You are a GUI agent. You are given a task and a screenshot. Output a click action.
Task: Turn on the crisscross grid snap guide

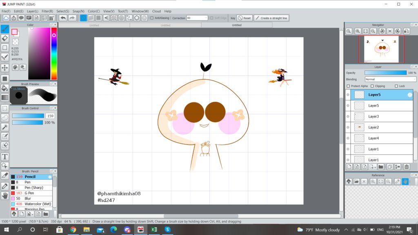[x=99, y=18]
